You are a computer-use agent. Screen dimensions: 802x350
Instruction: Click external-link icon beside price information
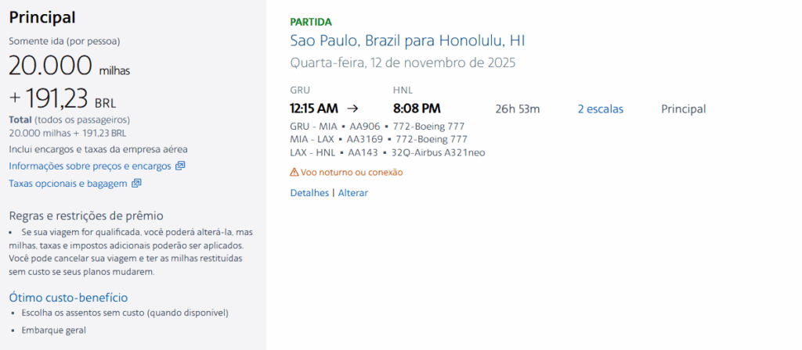click(180, 166)
